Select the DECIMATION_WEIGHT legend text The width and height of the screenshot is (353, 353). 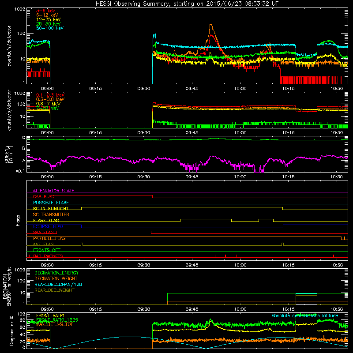point(56,278)
